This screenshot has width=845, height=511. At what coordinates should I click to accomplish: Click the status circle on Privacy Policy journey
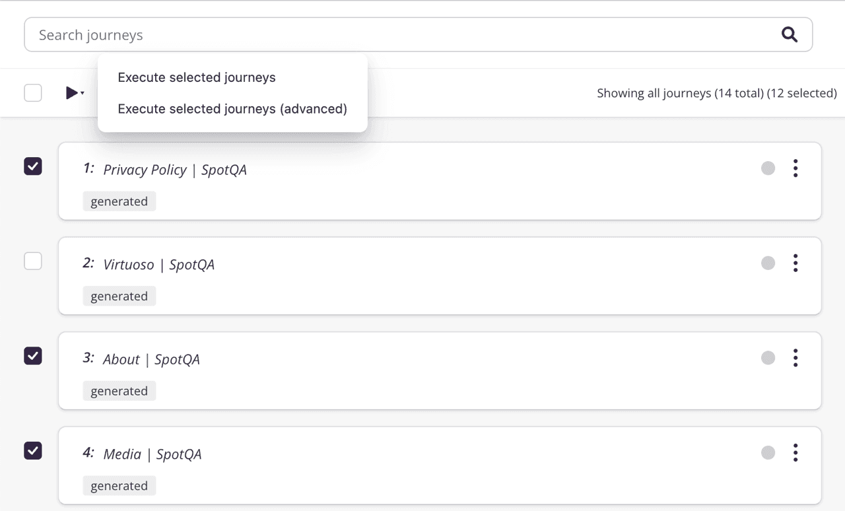pyautogui.click(x=768, y=168)
